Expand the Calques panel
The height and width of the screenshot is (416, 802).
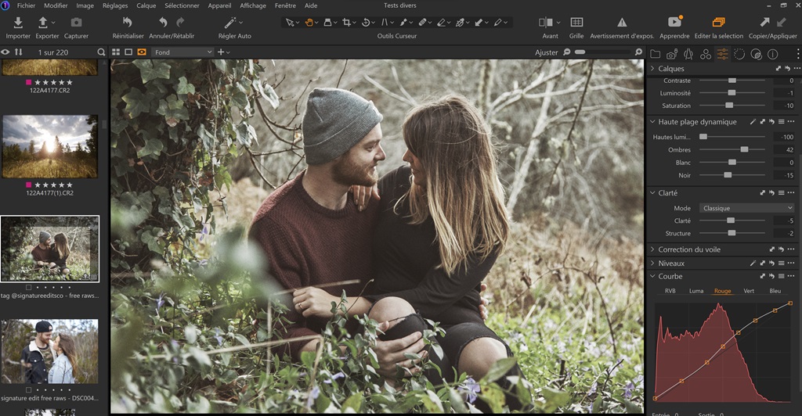click(x=652, y=68)
